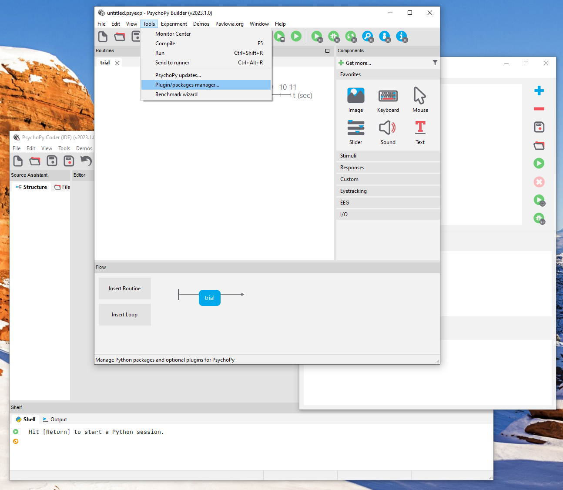Click the Coder window Save As icon
Image resolution: width=563 pixels, height=490 pixels.
(x=69, y=161)
